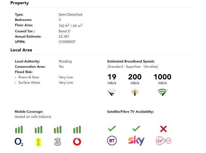Select the orange superfast speed gauge
The height and width of the screenshot is (153, 206).
click(135, 92)
